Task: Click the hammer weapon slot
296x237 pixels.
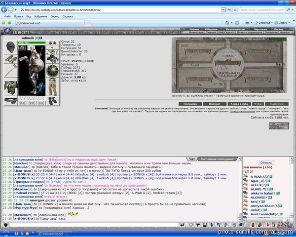Action: pos(10,71)
